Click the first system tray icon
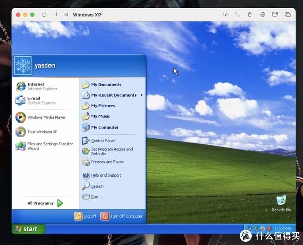This screenshot has height=245, width=303. coord(249,229)
